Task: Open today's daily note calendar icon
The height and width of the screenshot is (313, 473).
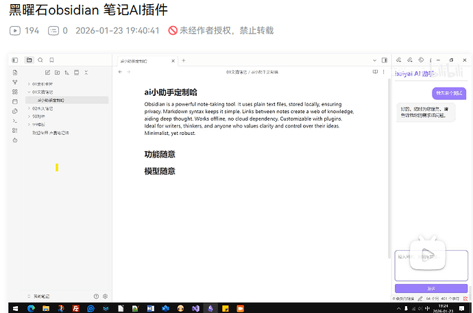Action: [15, 101]
